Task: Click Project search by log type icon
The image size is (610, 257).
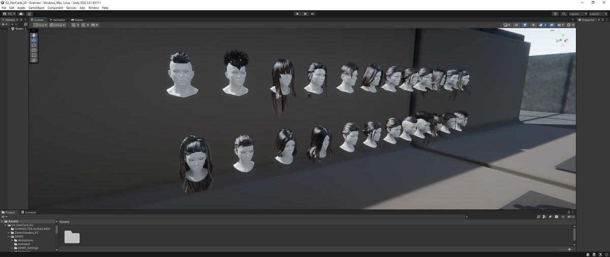Action: pos(556,217)
